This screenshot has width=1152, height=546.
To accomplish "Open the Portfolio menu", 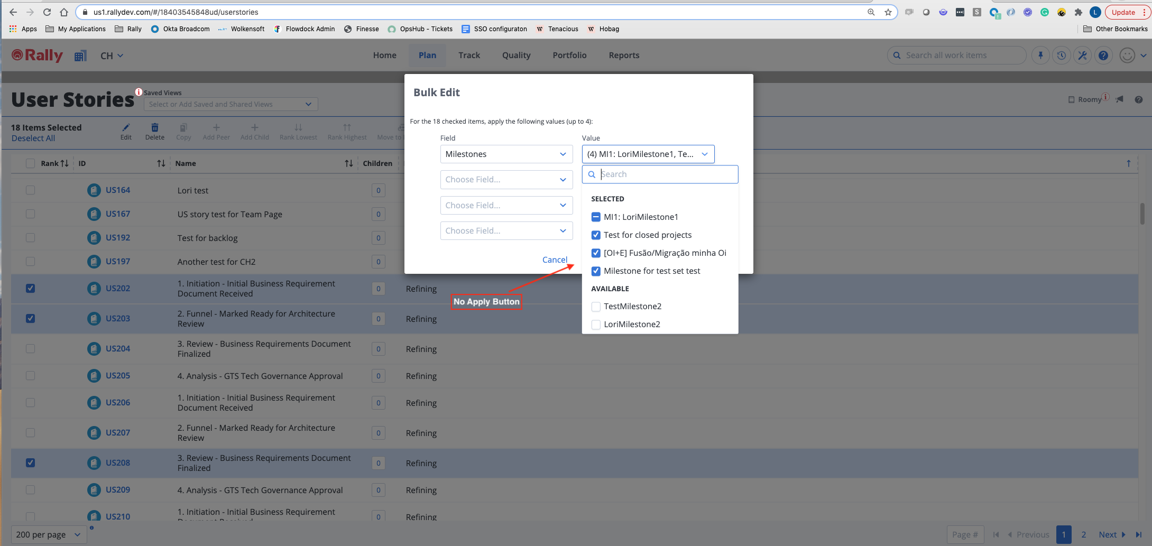I will point(569,55).
